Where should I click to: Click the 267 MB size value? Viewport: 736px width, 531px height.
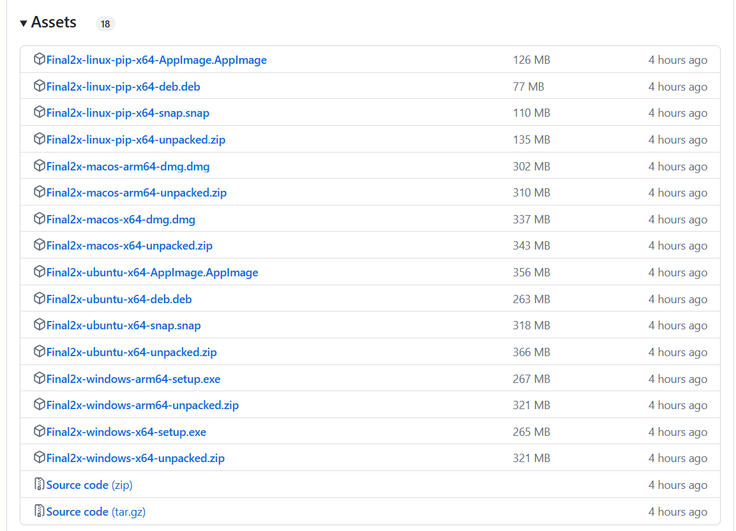tap(531, 379)
